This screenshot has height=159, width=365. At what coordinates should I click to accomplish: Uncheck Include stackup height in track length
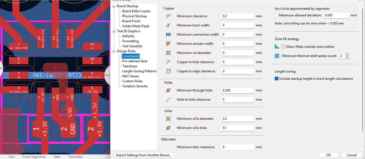(277, 79)
